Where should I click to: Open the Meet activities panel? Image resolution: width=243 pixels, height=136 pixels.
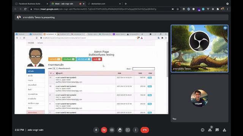point(224,130)
